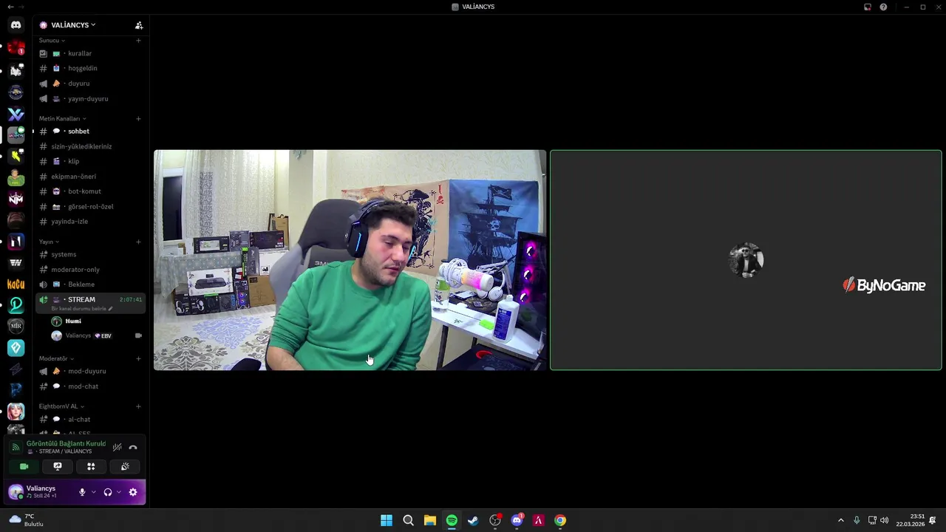946x532 pixels.
Task: Create a channel in Metin Kanalları
Action: (138, 118)
